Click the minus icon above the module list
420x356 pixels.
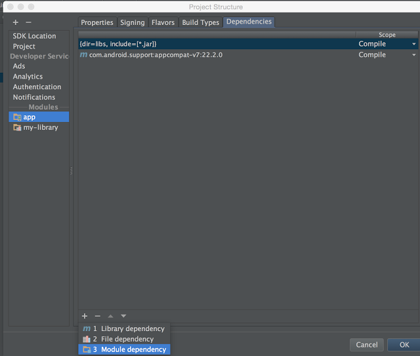point(28,22)
